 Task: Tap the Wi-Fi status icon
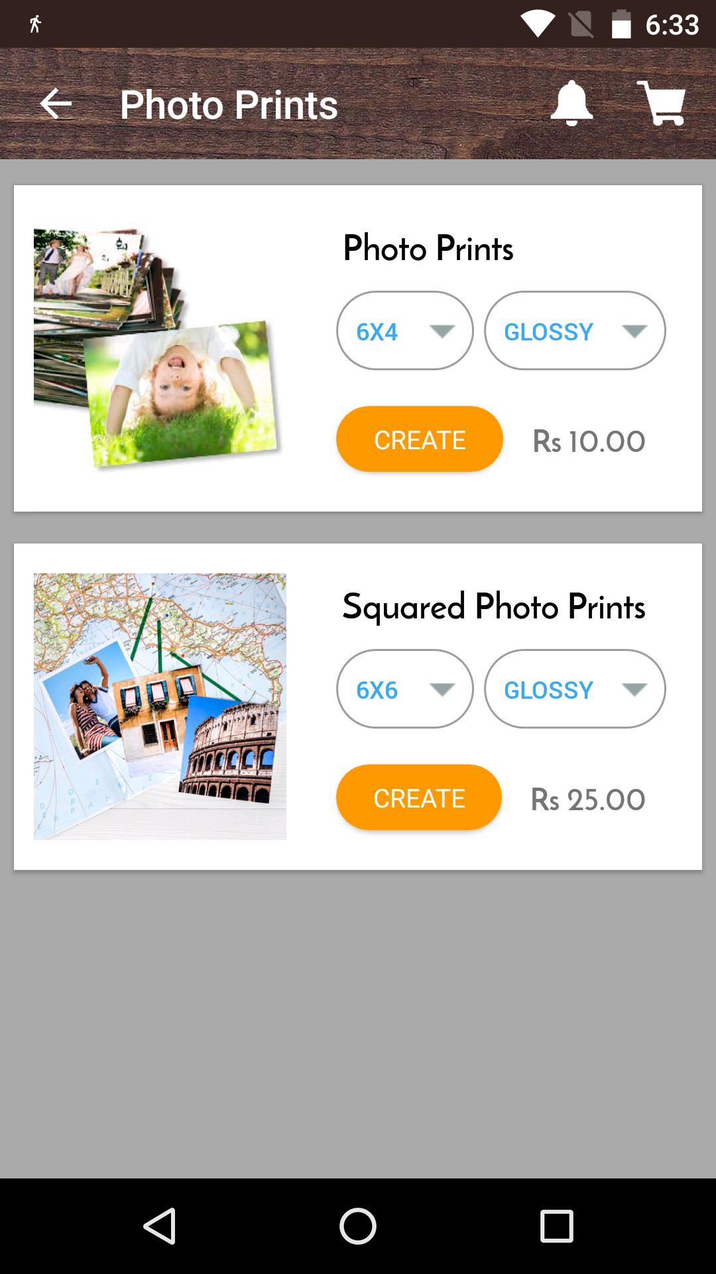(537, 25)
